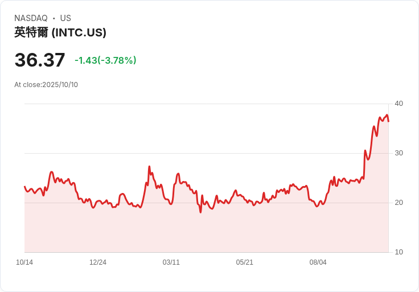
Task: Click the At close:2025/10/10 timestamp
Action: point(46,85)
